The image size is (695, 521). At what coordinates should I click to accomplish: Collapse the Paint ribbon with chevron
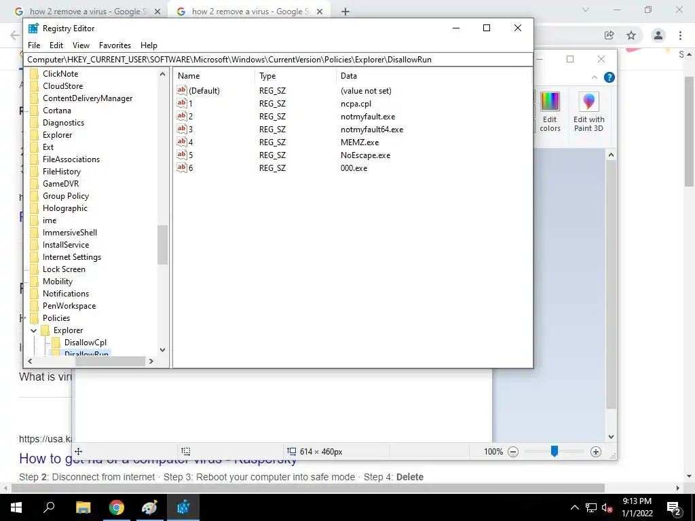(595, 77)
